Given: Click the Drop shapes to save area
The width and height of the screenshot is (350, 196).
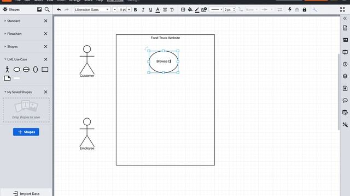Looking at the screenshot, I should pyautogui.click(x=26, y=110).
